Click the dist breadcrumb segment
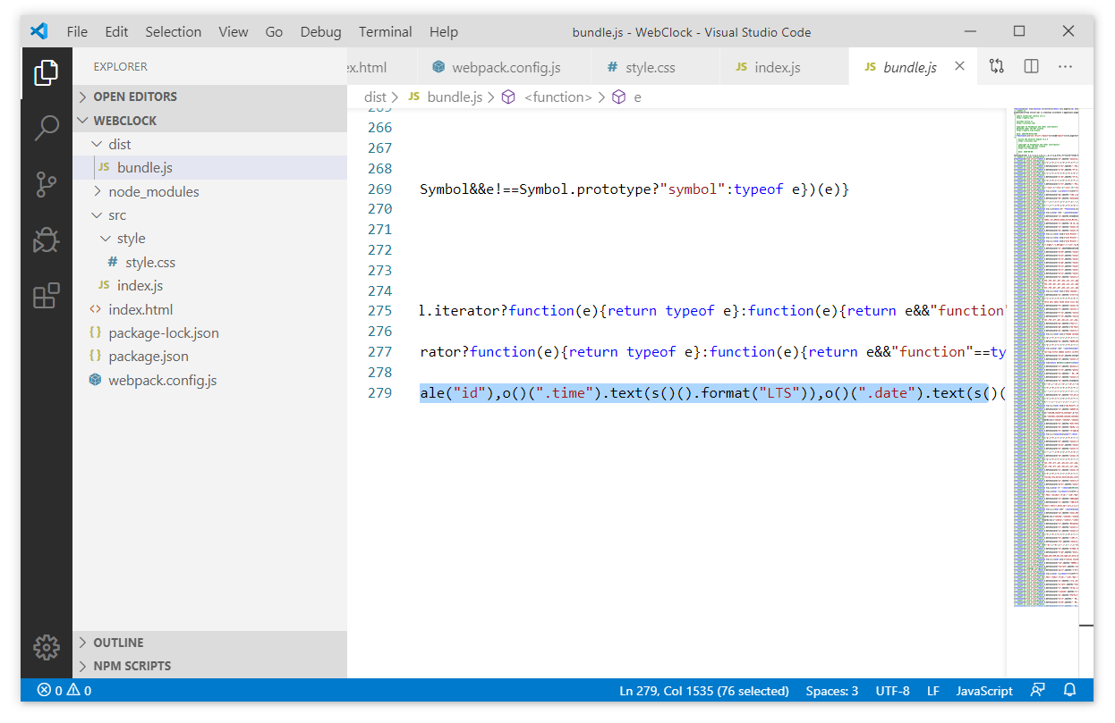 click(x=375, y=97)
